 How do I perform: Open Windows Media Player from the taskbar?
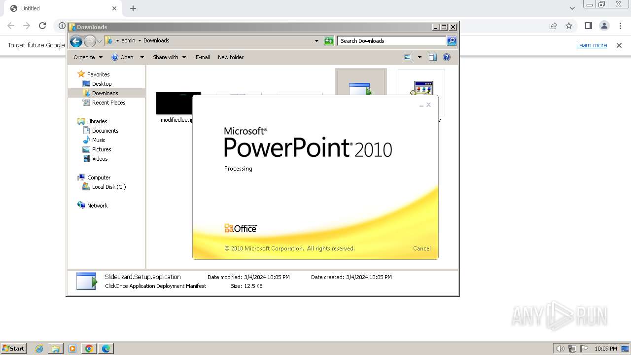pyautogui.click(x=72, y=349)
